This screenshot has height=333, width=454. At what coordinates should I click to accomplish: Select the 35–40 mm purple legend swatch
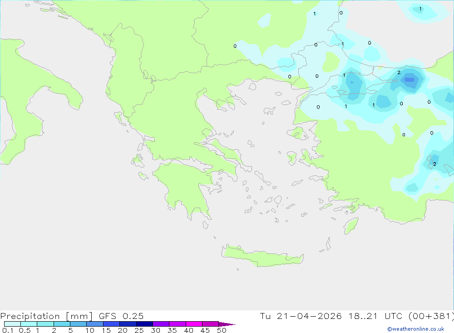click(177, 324)
